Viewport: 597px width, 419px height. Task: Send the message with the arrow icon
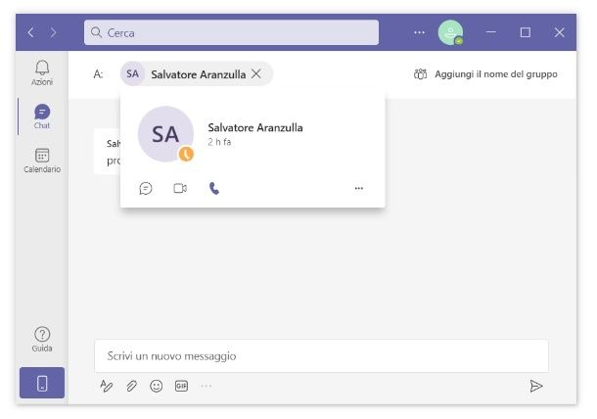[x=536, y=386]
